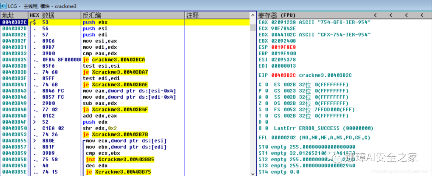Select the 'push edx' instruction

coord(95,122)
